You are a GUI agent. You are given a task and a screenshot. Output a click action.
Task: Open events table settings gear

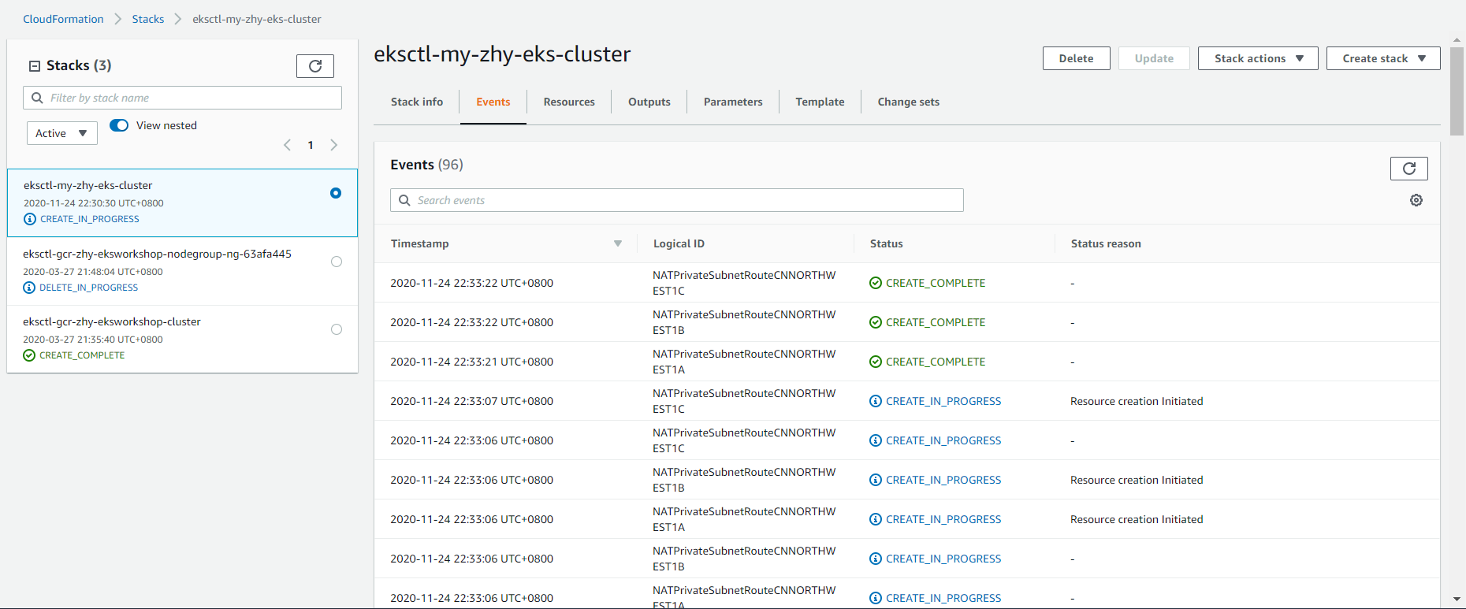(x=1416, y=200)
